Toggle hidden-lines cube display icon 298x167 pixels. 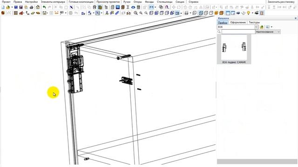pos(206,13)
